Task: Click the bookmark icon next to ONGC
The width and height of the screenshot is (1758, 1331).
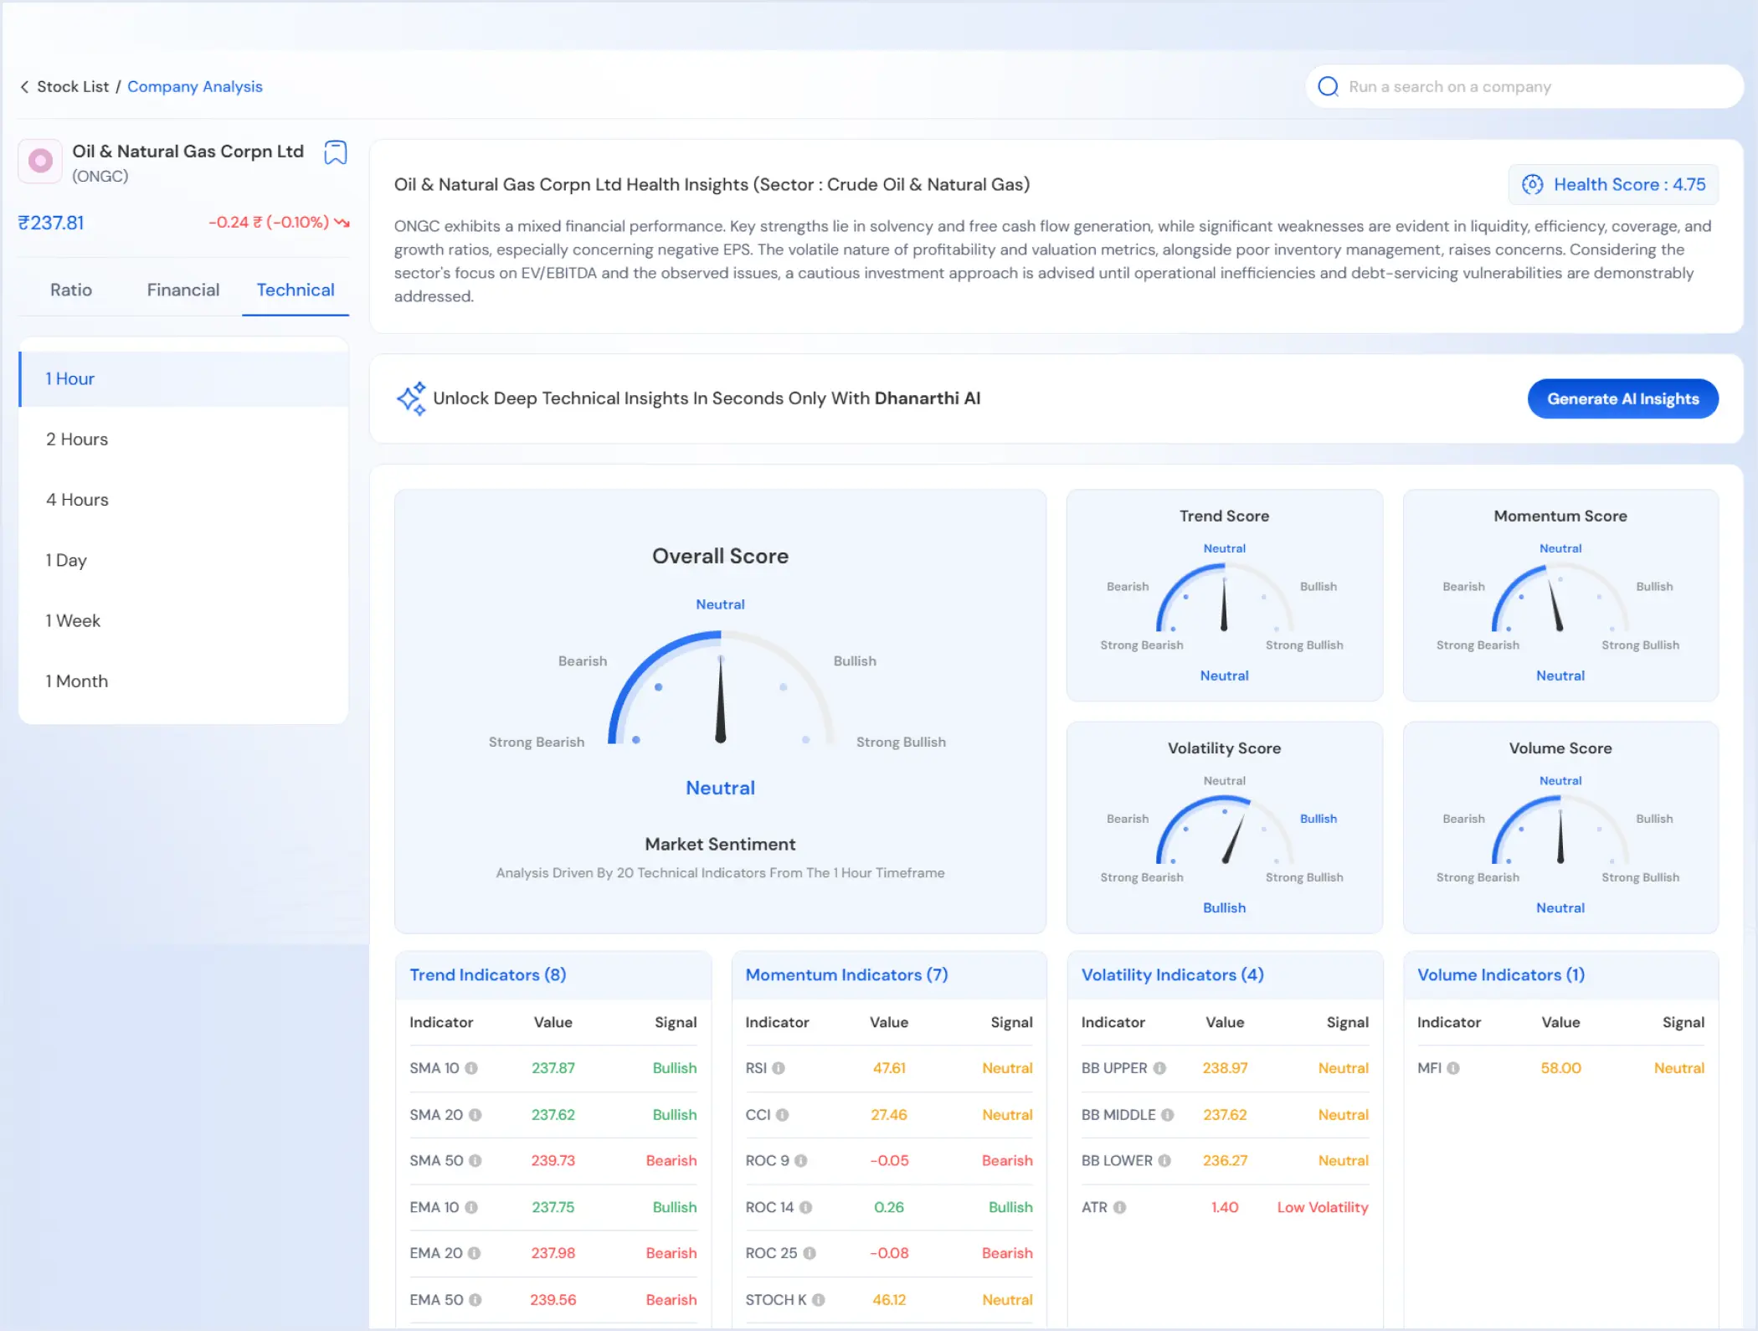Action: click(x=336, y=152)
